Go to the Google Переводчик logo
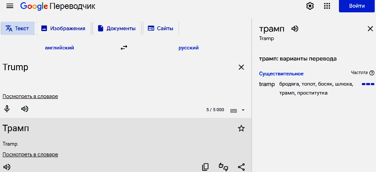The width and height of the screenshot is (376, 172). 57,6
